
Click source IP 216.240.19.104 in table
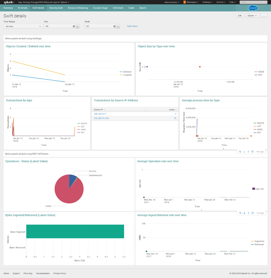101,118
